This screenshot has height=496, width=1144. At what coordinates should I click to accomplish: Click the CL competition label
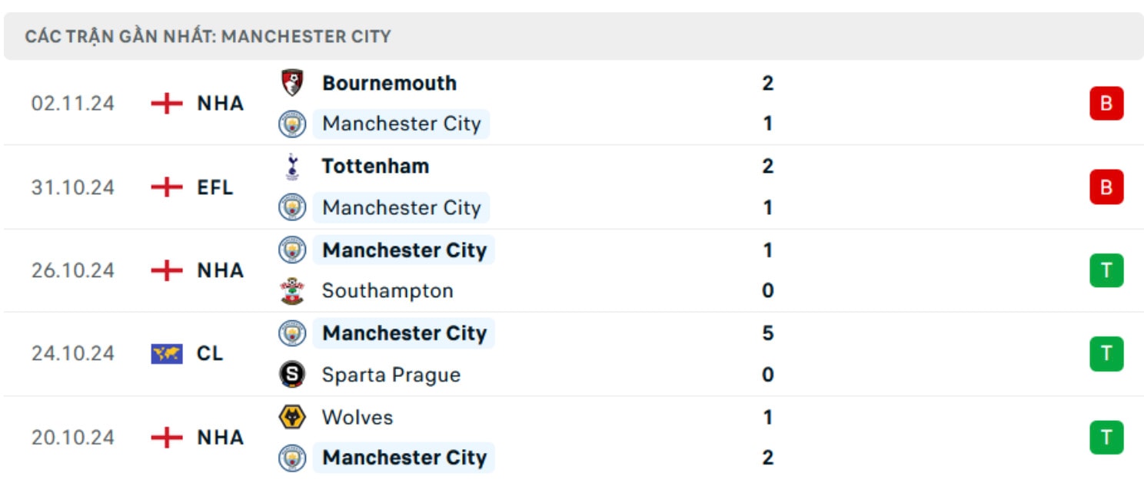coord(210,354)
